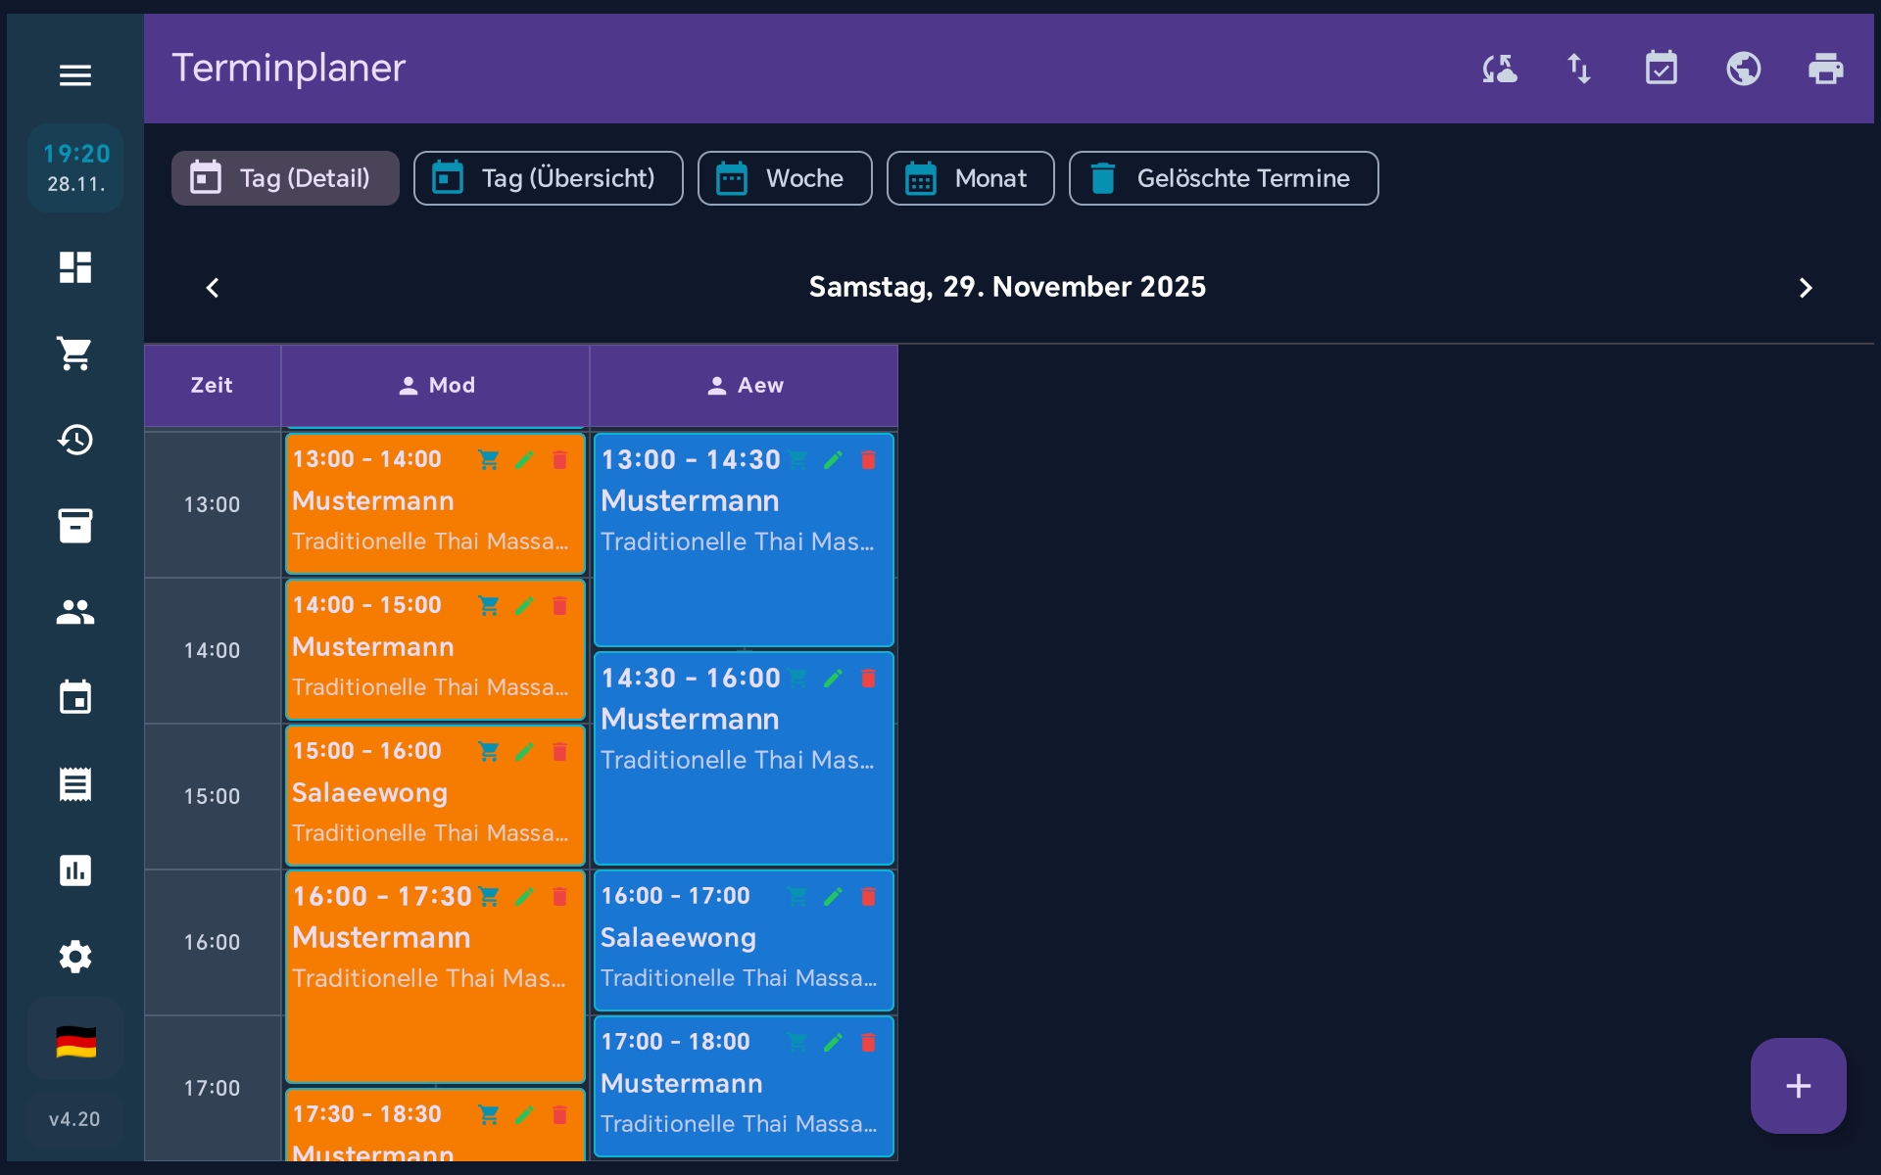
Task: Go to the next day with the right chevron
Action: 1806,288
